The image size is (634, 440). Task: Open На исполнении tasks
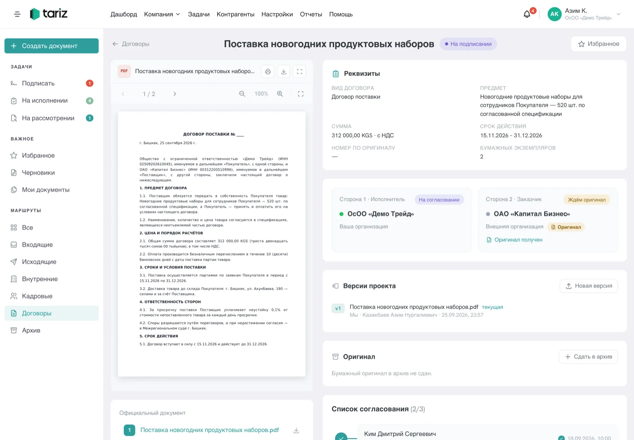(52, 101)
